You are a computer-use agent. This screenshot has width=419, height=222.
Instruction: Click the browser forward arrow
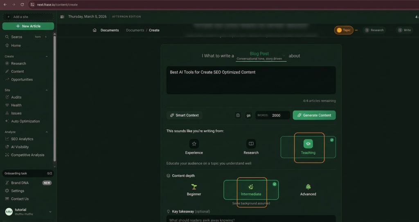point(14,4)
